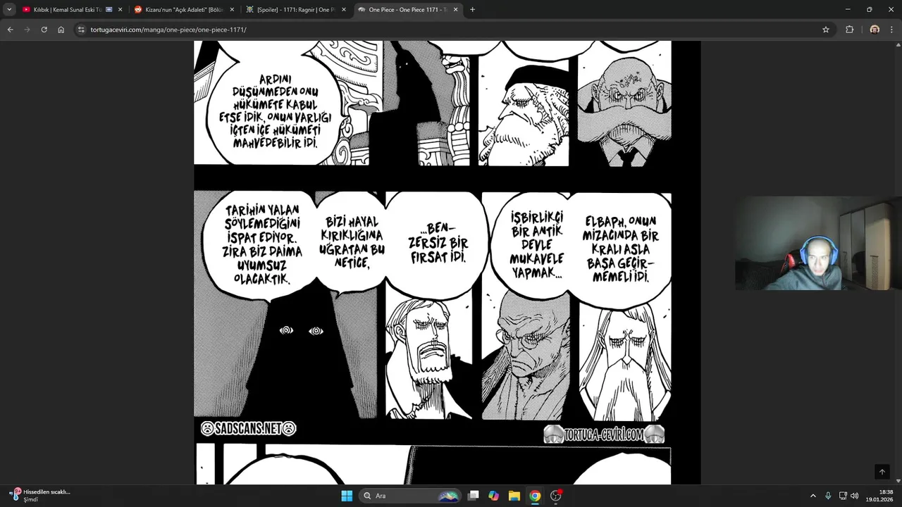Select the One Piece 1171 tab
This screenshot has width=902, height=507.
(407, 10)
